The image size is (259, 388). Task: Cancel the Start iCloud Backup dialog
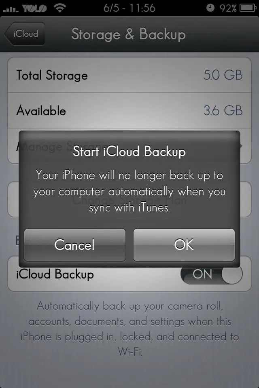[x=74, y=245]
